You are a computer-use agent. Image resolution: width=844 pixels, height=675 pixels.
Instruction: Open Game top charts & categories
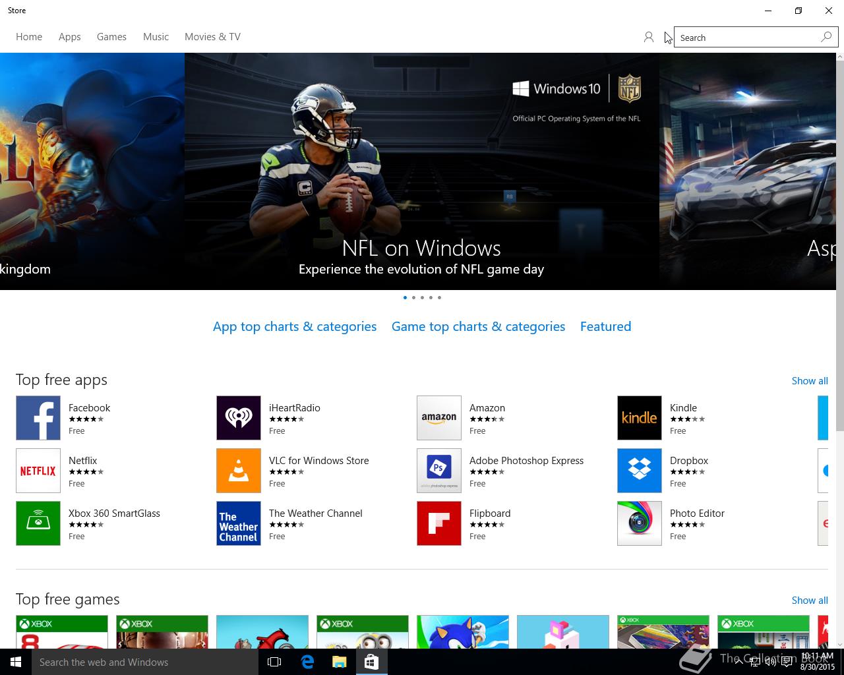[x=478, y=326]
